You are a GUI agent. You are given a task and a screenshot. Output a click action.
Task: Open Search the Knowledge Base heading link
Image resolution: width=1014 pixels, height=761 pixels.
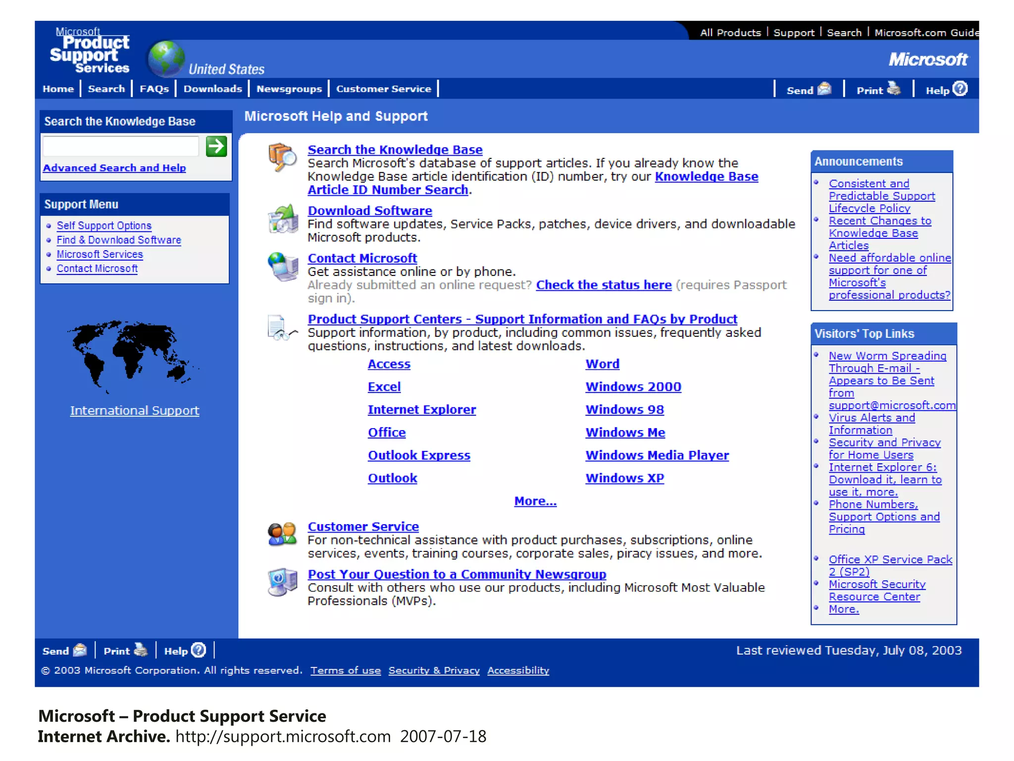[x=395, y=150]
